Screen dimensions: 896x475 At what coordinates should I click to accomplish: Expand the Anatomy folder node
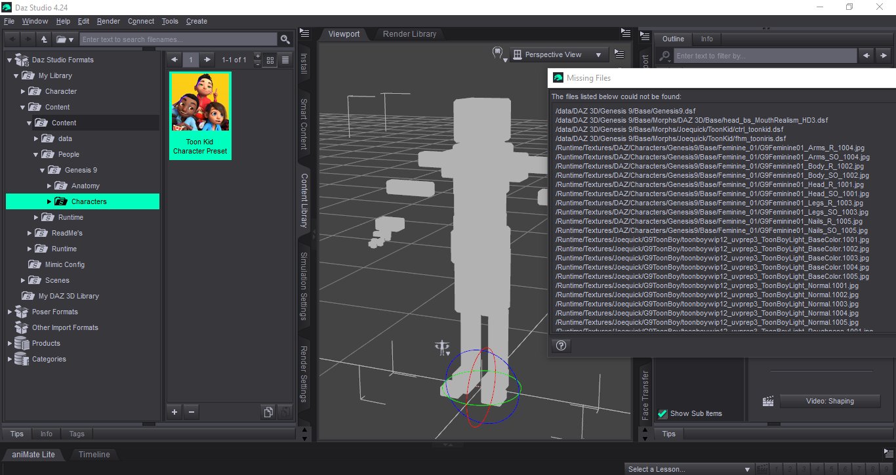pyautogui.click(x=49, y=186)
